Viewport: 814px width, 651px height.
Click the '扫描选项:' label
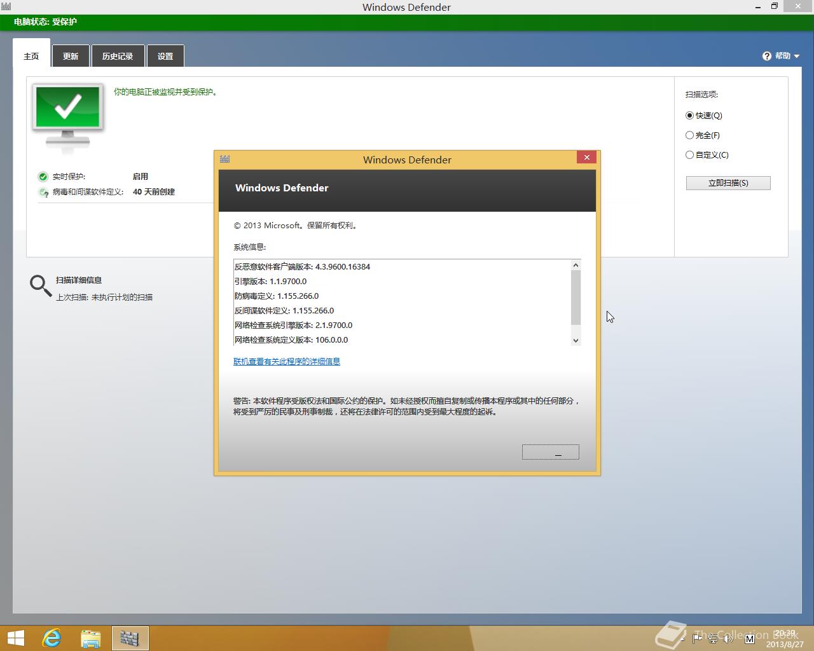(x=701, y=95)
